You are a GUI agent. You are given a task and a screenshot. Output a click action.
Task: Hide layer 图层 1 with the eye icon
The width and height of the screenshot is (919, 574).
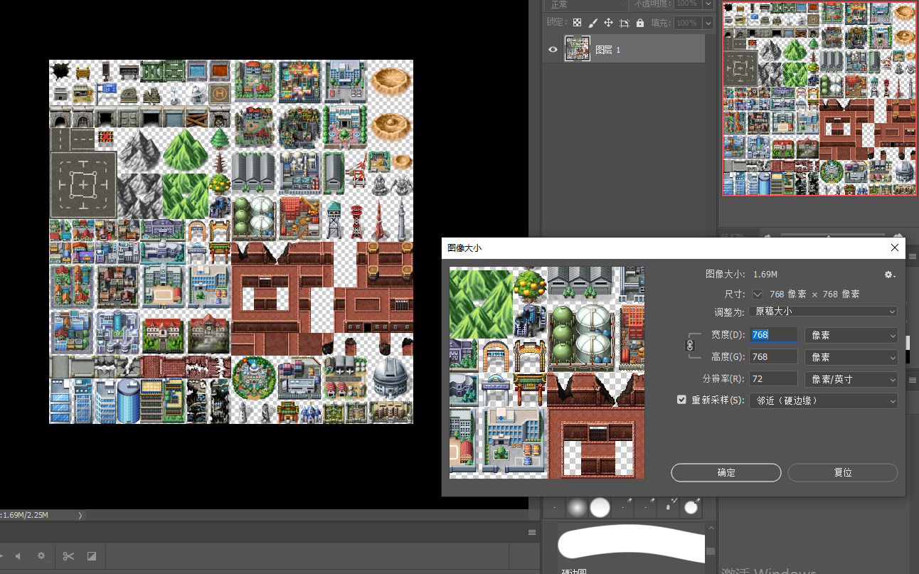point(553,49)
